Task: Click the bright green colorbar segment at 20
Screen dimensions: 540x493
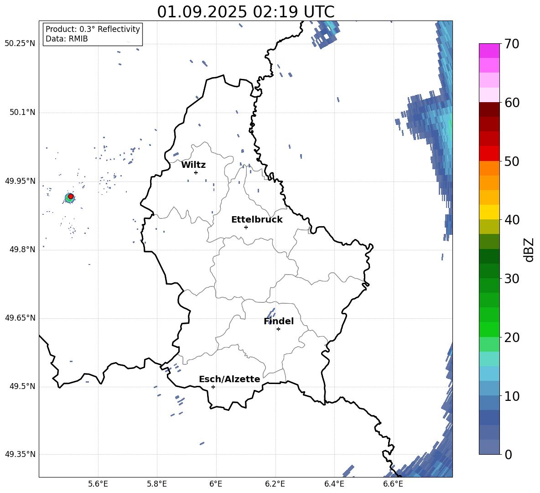Action: coord(489,329)
